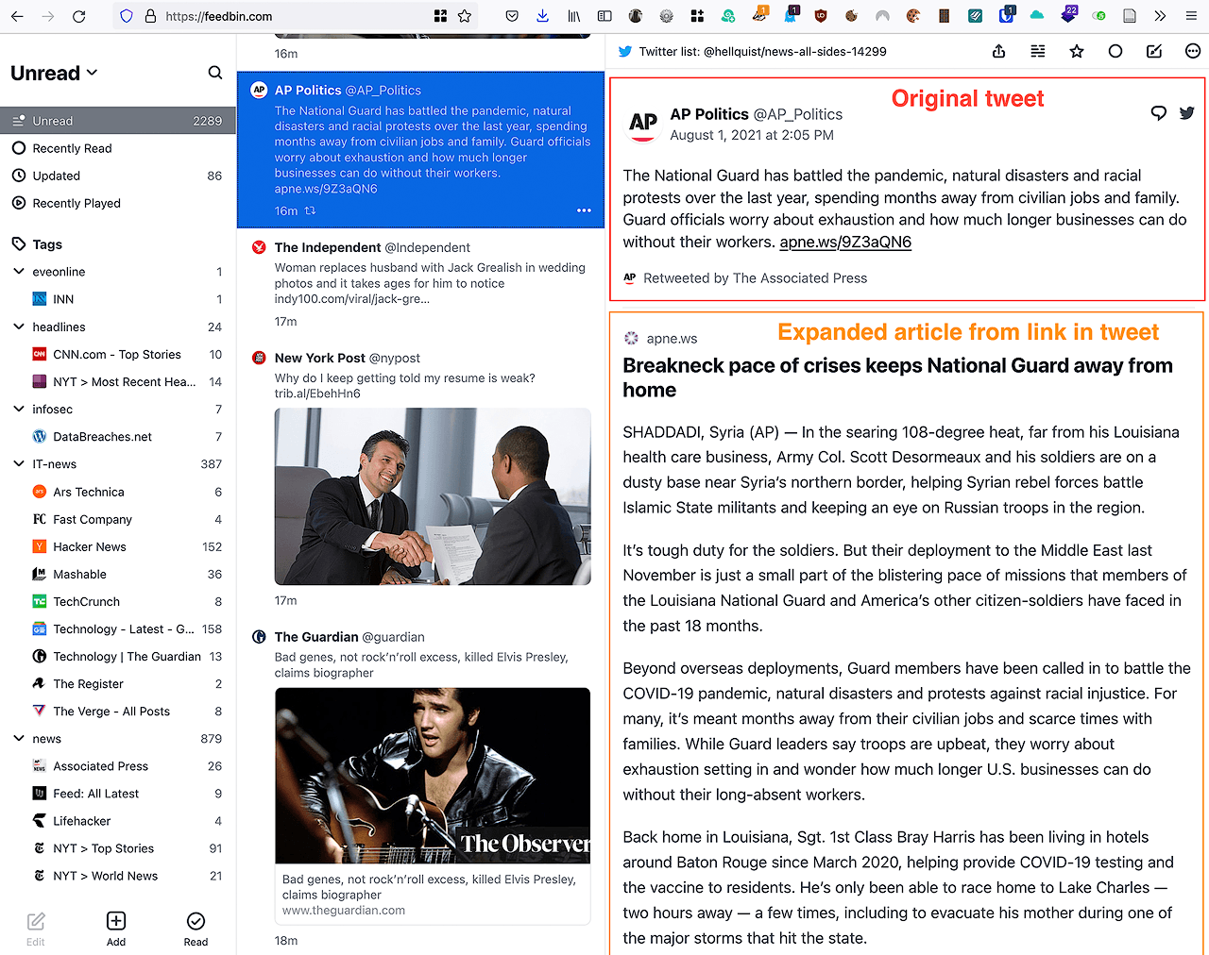
Task: Click the feedbin.com address bar
Action: pyautogui.click(x=293, y=16)
